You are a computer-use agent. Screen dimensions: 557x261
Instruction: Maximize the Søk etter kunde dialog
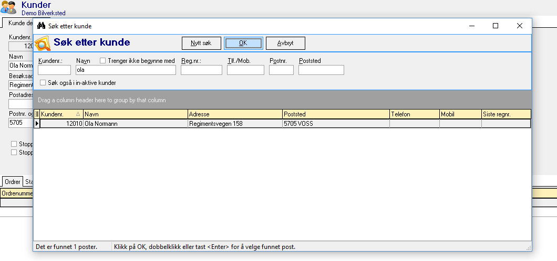click(496, 26)
